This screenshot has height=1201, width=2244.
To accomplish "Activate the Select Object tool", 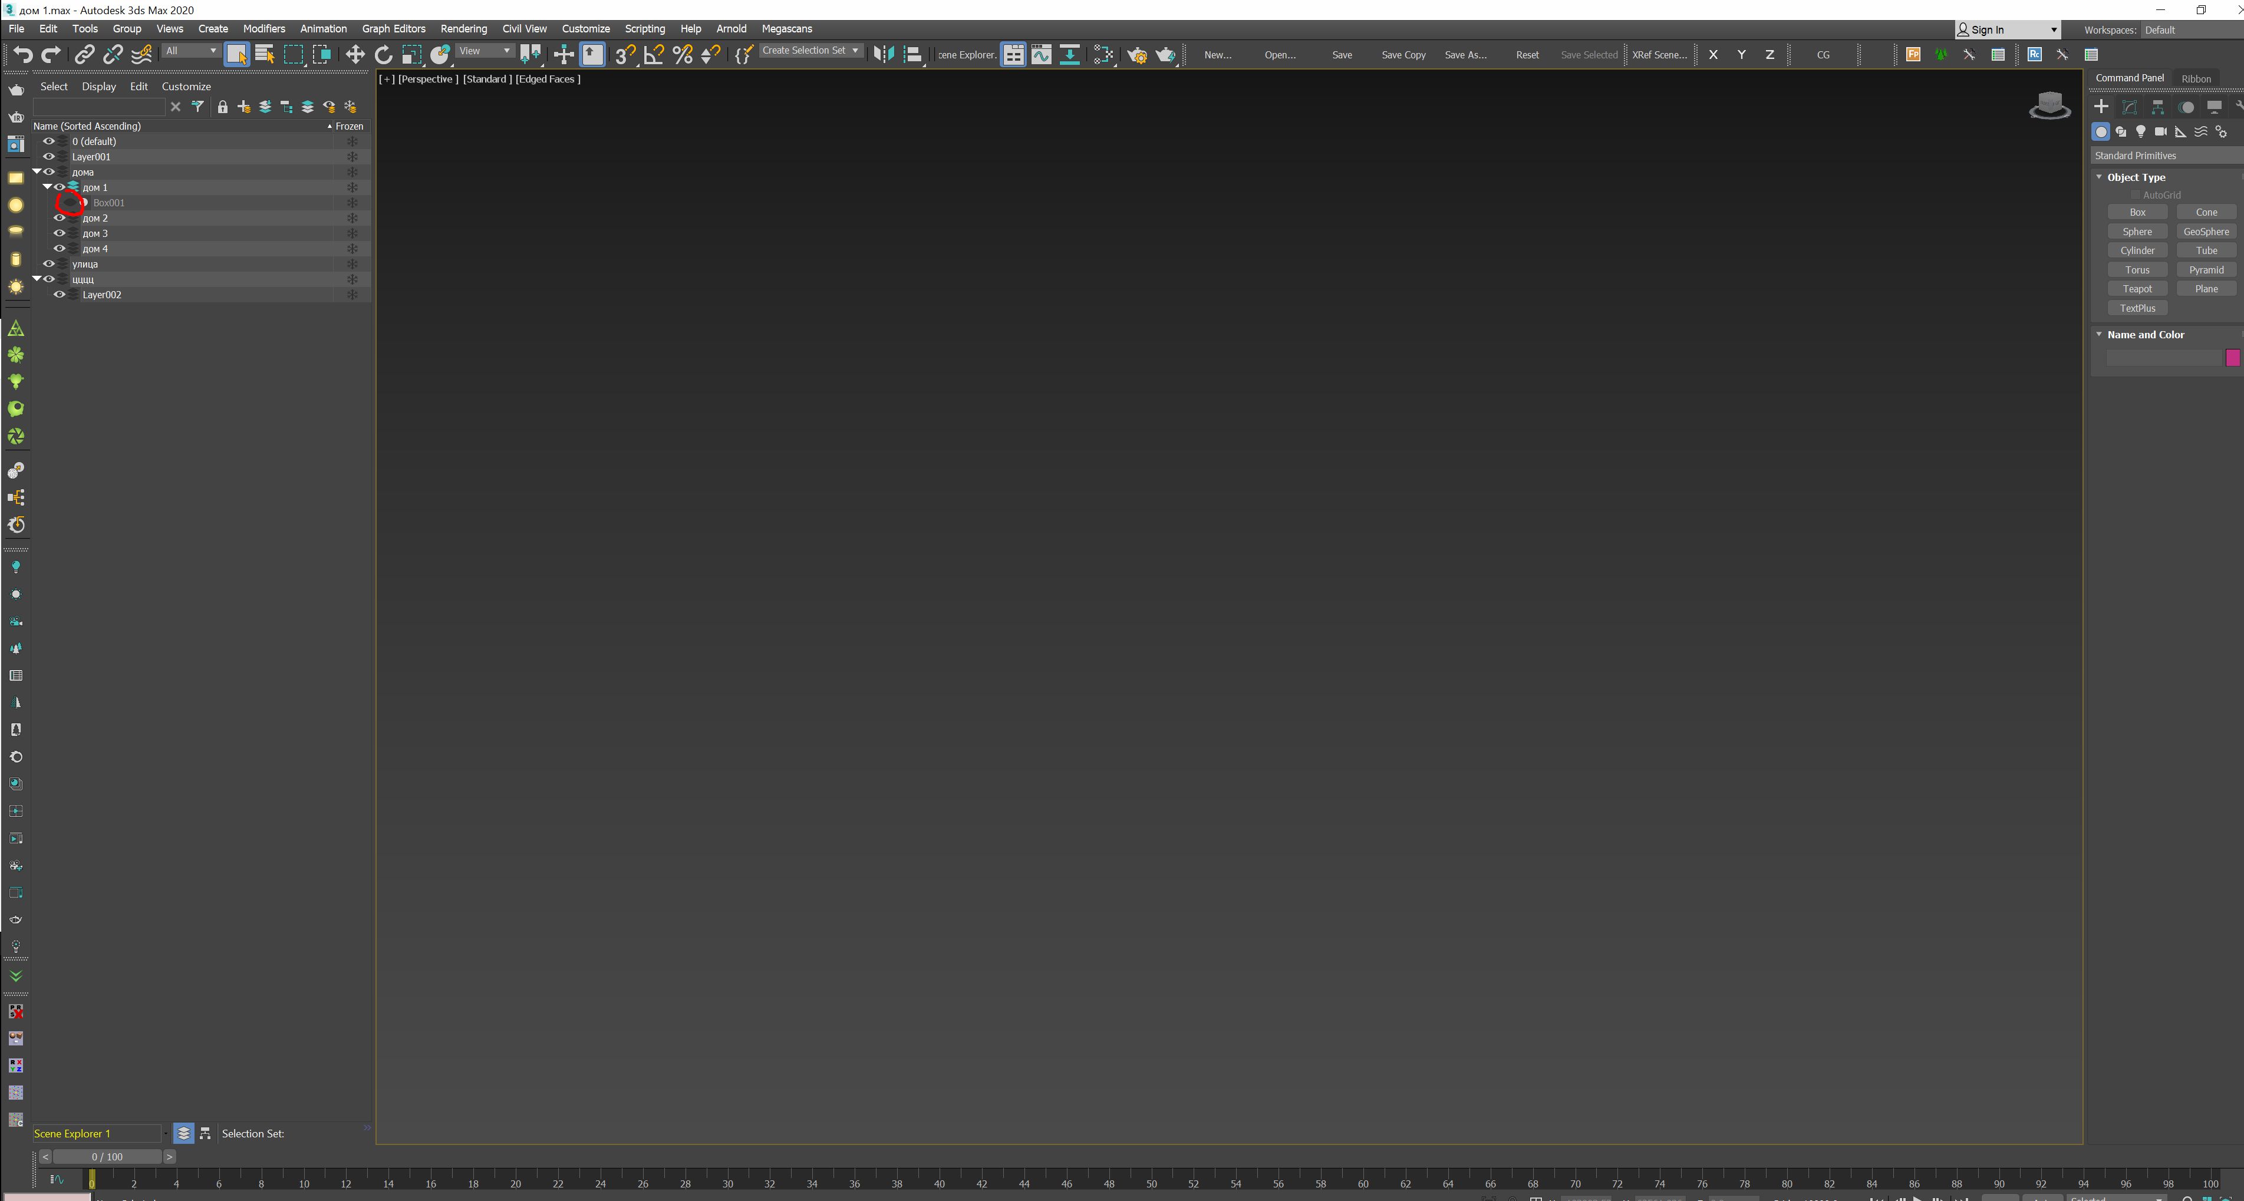I will [236, 54].
